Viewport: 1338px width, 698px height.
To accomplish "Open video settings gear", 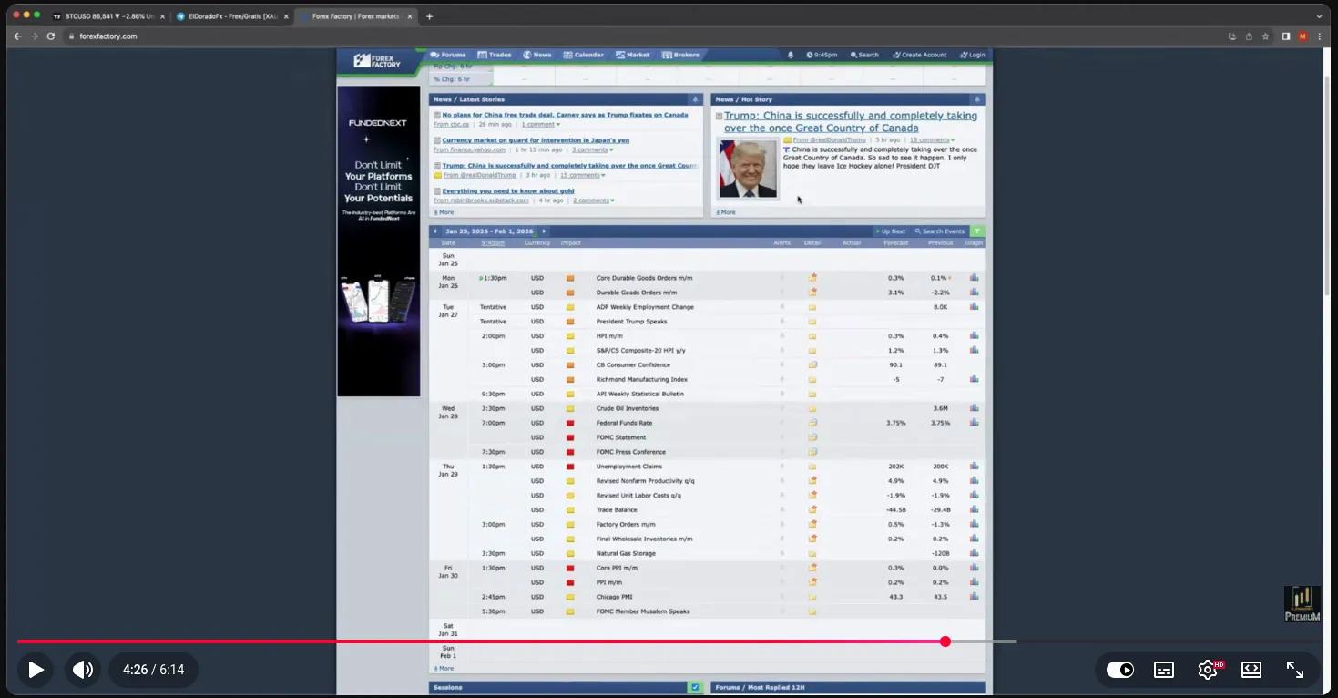I will point(1208,670).
